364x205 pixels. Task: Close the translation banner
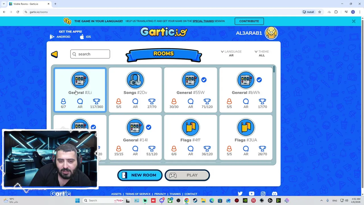(x=354, y=21)
